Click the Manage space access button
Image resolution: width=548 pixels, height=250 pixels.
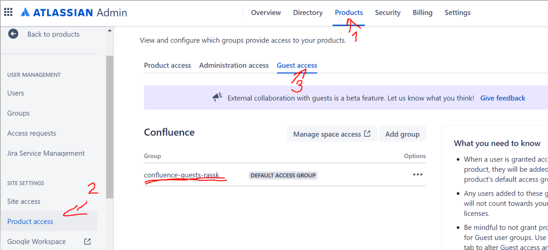pos(328,133)
